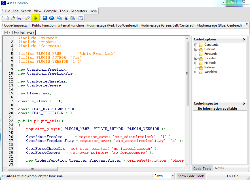Cut selection using the scissors icon

[66, 18]
